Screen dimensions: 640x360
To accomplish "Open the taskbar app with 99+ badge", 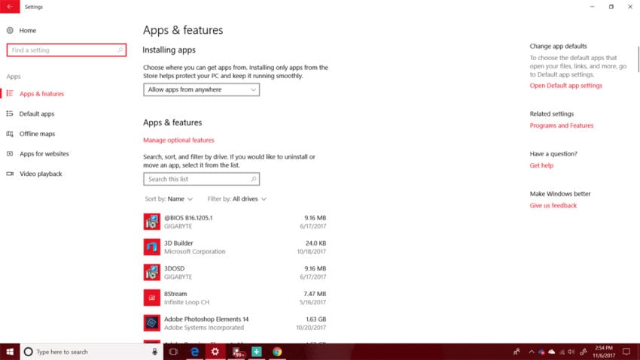I will pyautogui.click(x=237, y=352).
